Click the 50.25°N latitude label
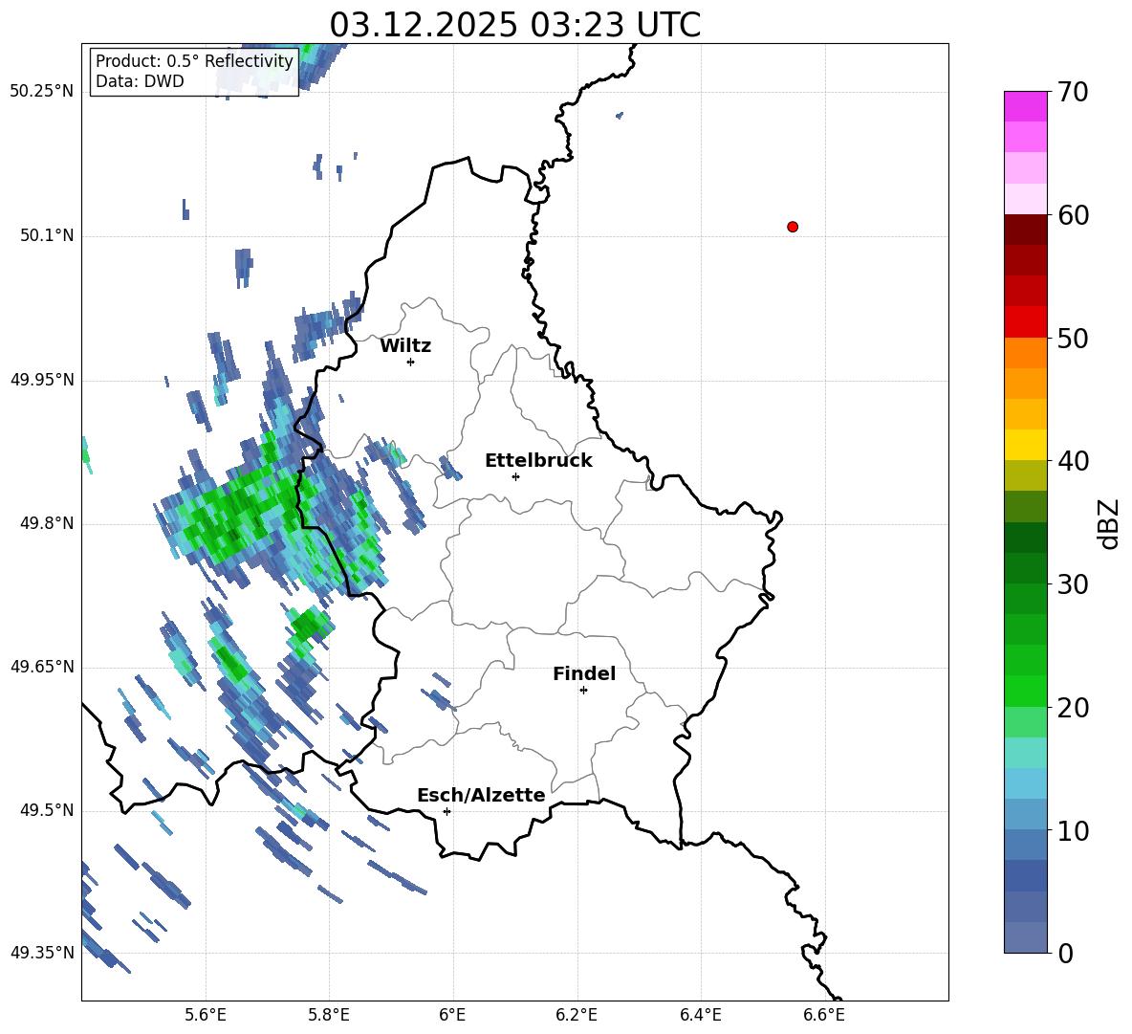 click(x=42, y=92)
